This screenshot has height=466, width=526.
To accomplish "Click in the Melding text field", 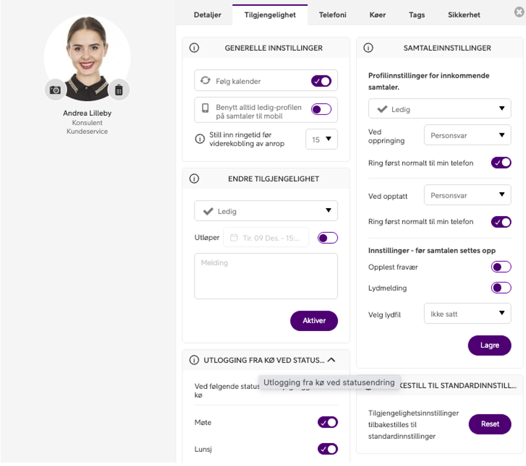I will (266, 276).
